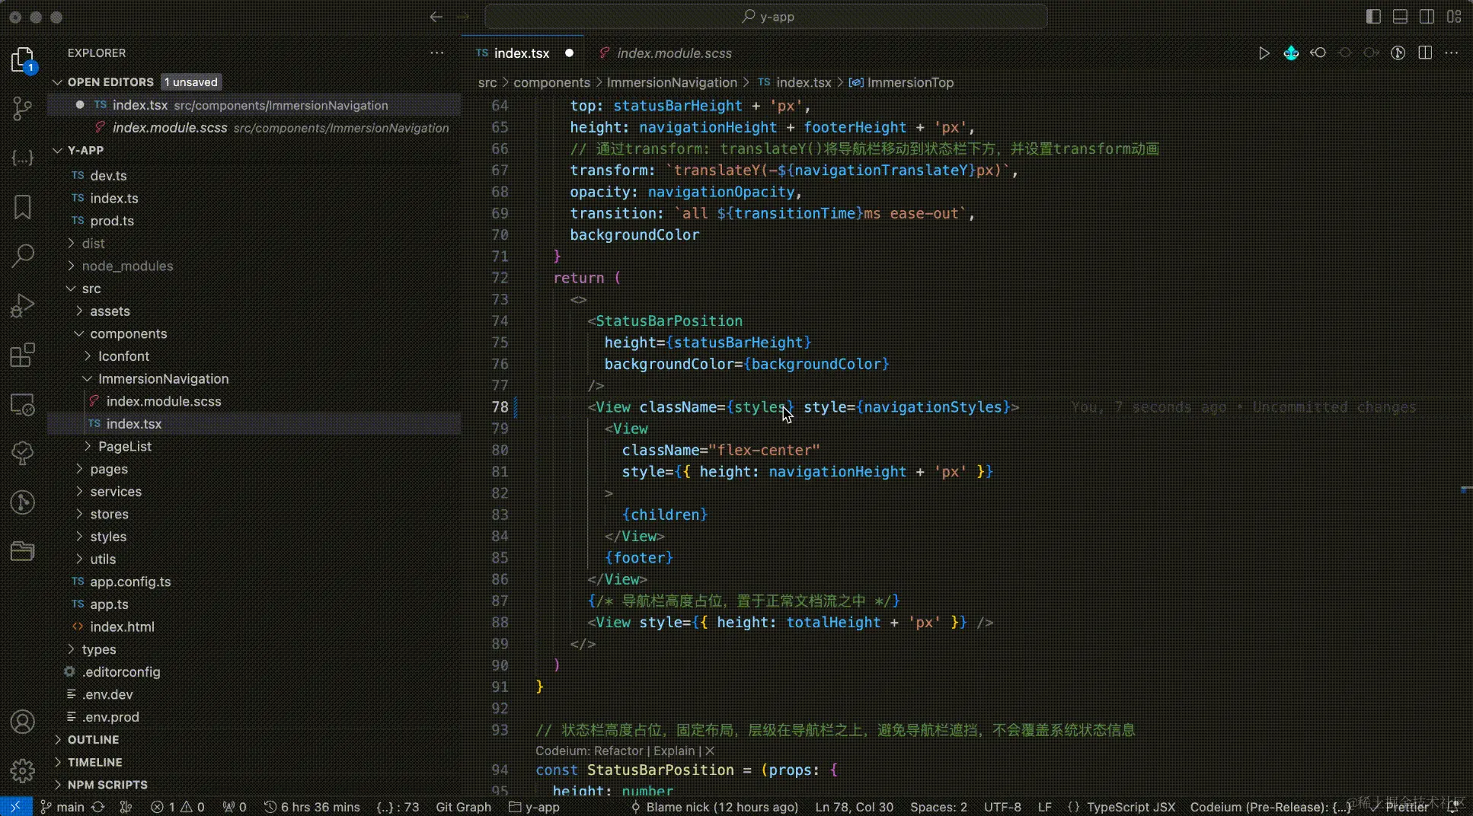Viewport: 1473px width, 816px height.
Task: Open Accounts menu icon
Action: pyautogui.click(x=23, y=722)
